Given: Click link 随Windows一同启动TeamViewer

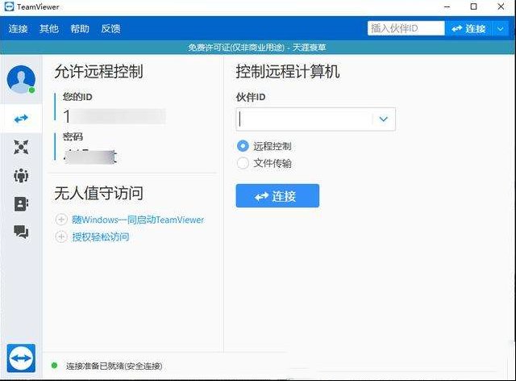Looking at the screenshot, I should click(x=138, y=220).
